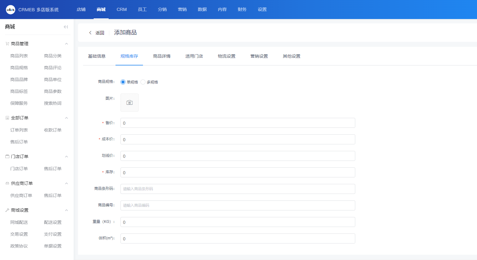Screen dimensions: 477x260
Task: Select the 单规格 radio button
Action: pos(123,82)
